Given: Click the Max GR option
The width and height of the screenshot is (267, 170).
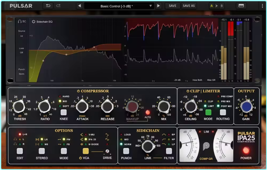Looking at the screenshot, I should [x=211, y=80].
